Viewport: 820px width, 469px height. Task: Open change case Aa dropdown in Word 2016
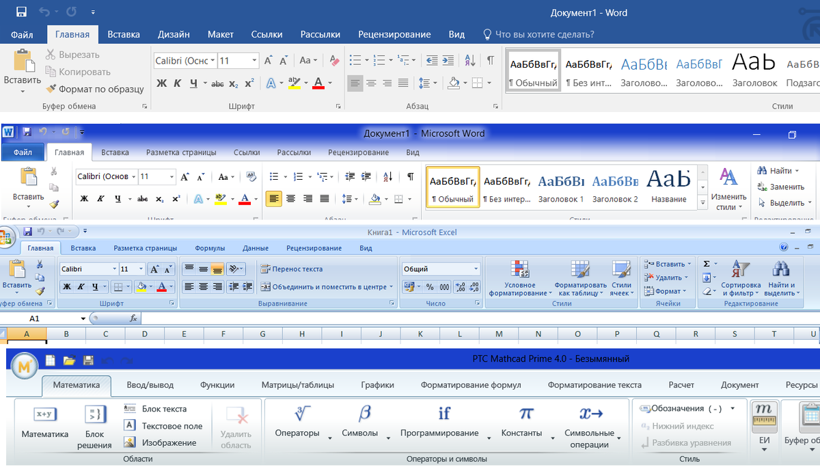(x=308, y=61)
